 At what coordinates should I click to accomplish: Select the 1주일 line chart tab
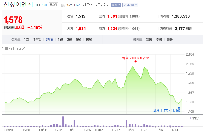tap(37, 39)
